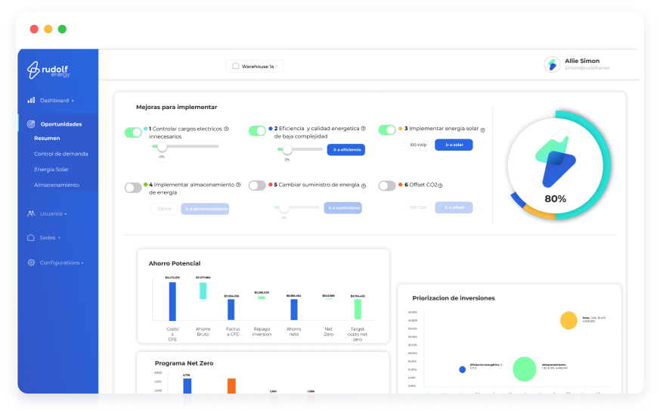The width and height of the screenshot is (660, 414).
Task: Open the Warehouse 1a site dropdown
Action: coord(255,66)
